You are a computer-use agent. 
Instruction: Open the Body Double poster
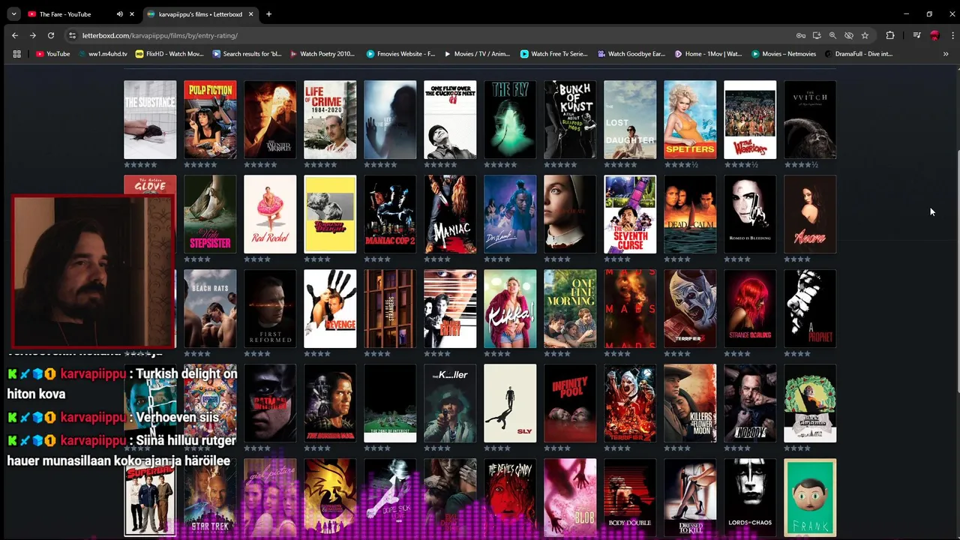click(630, 498)
